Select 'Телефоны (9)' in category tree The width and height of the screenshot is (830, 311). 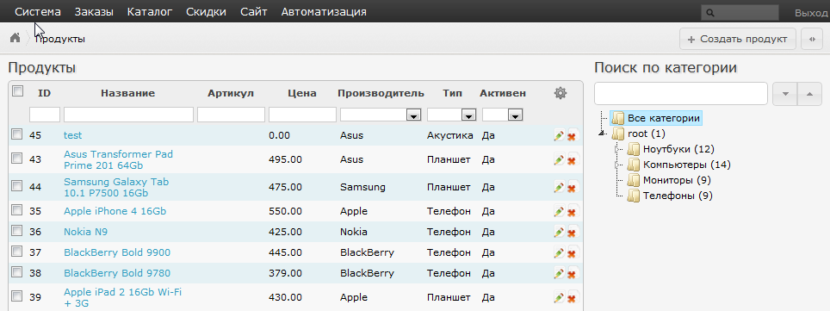[x=678, y=196]
